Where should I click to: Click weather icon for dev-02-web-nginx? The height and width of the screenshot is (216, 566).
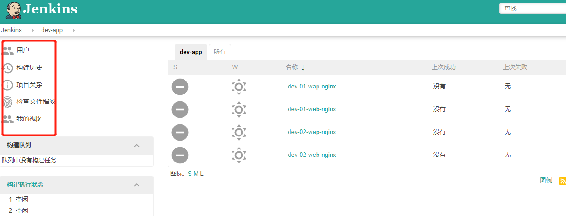[x=239, y=155]
